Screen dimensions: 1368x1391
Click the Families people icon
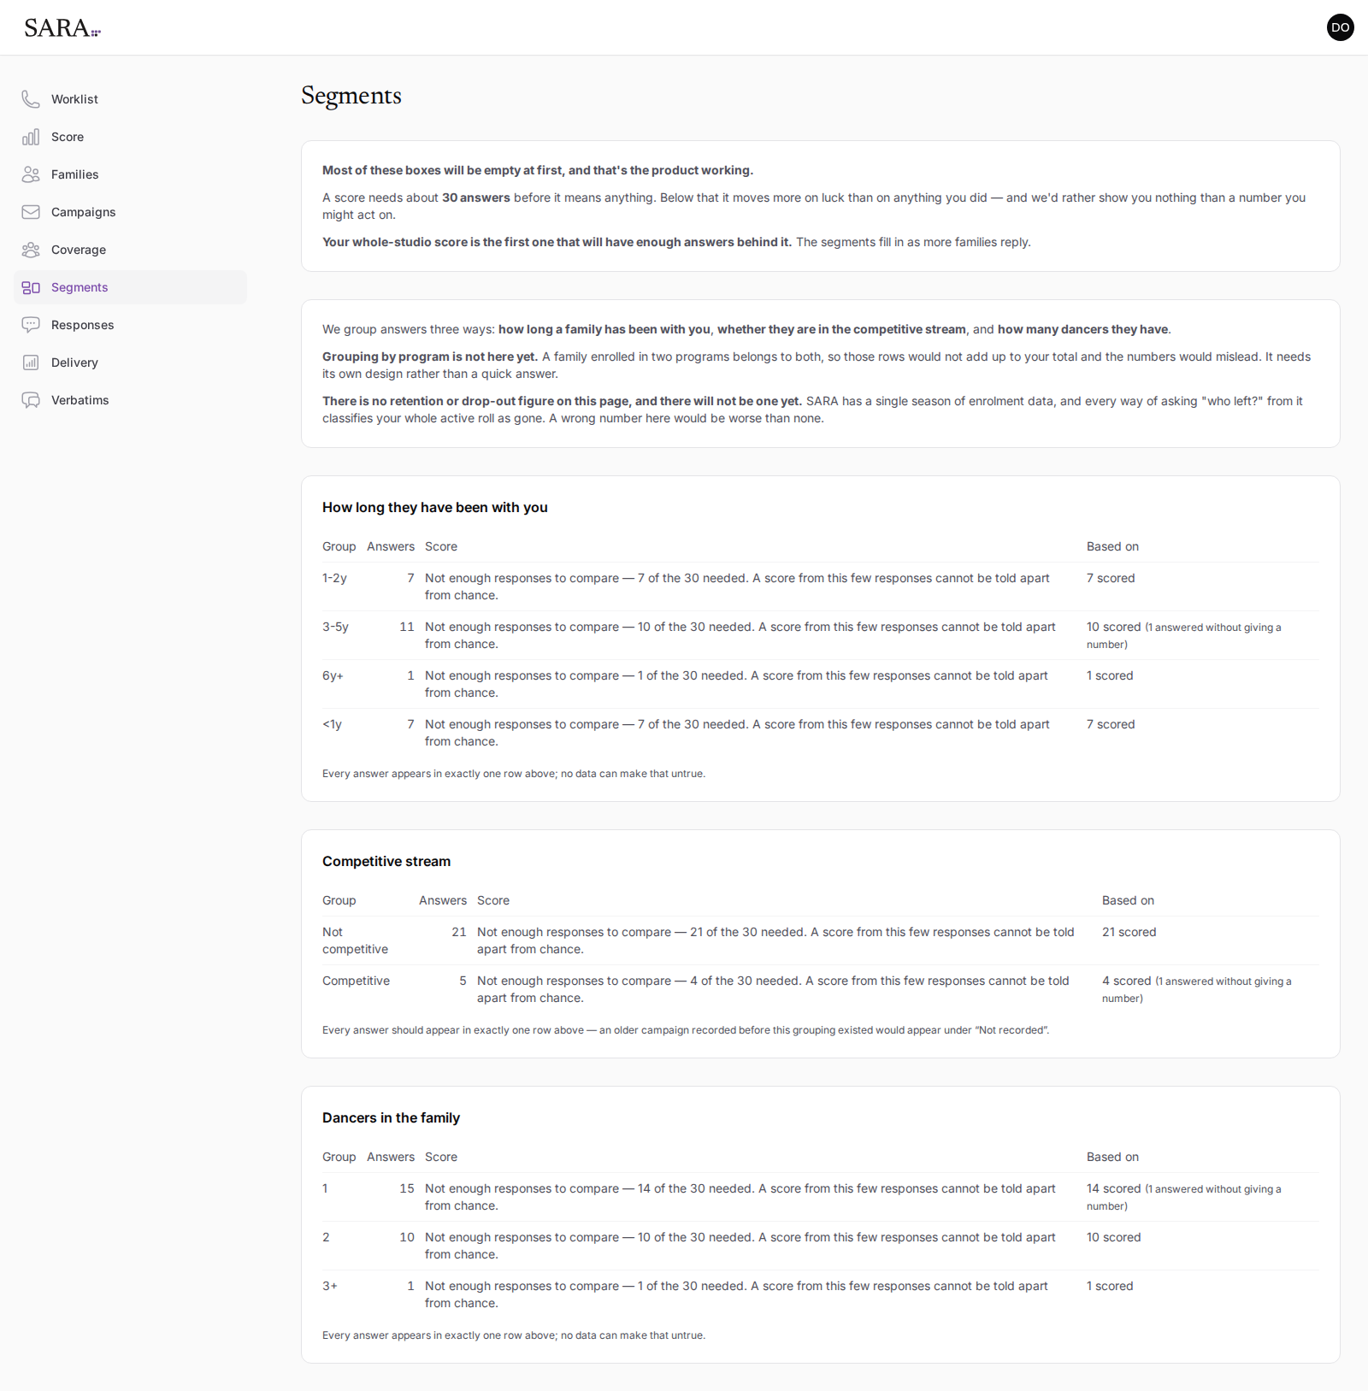[x=31, y=174]
